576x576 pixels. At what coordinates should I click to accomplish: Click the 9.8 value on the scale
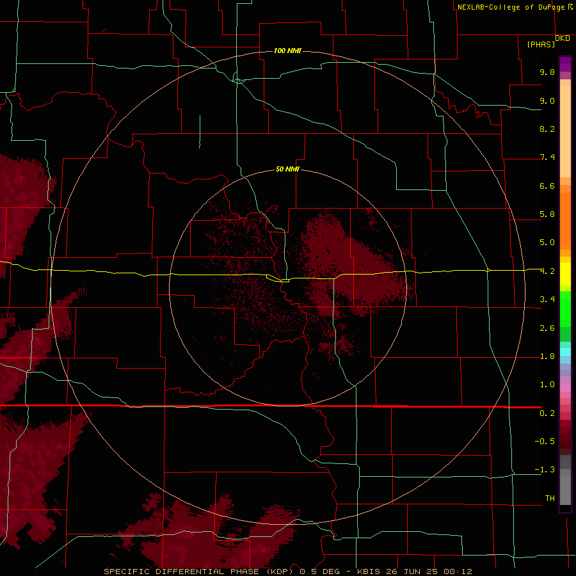(547, 72)
